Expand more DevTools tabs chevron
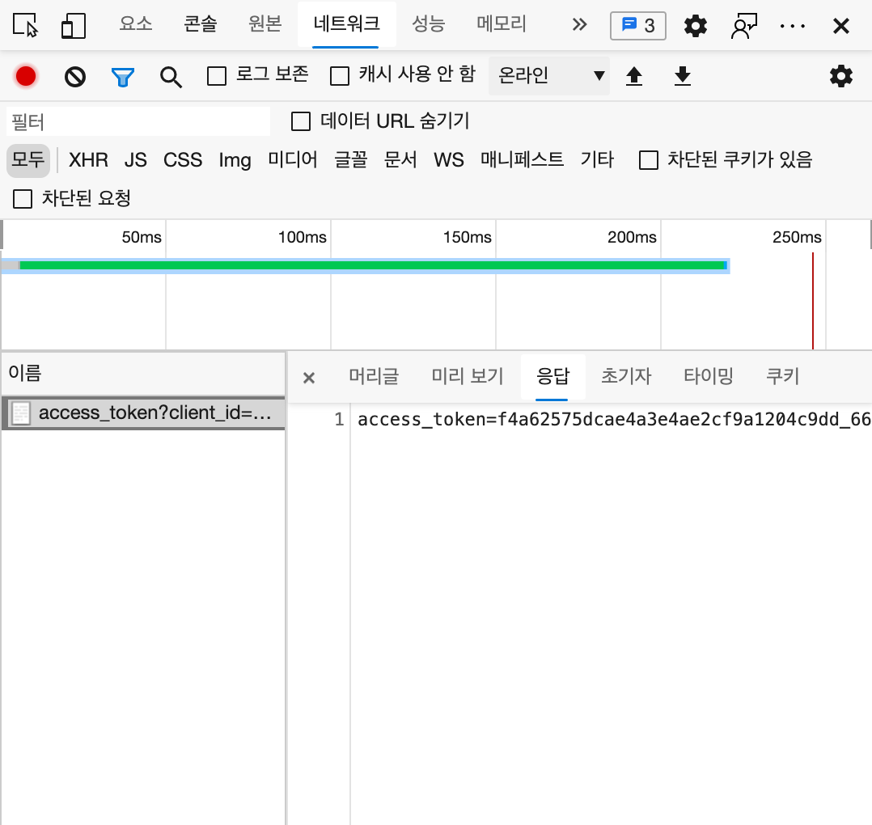 579,25
